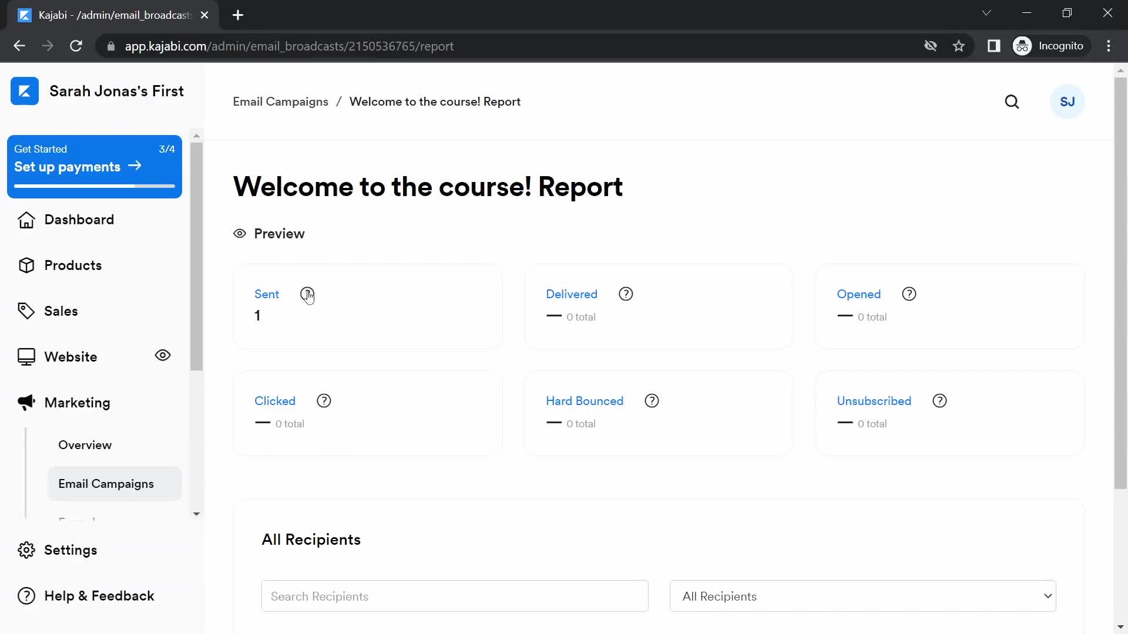Click Opened help question mark icon
The image size is (1128, 634).
click(x=909, y=294)
